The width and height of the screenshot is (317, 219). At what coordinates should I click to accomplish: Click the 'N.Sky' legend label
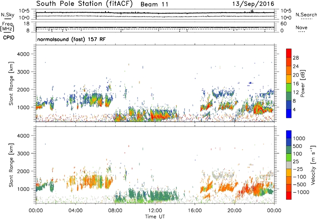[8, 15]
